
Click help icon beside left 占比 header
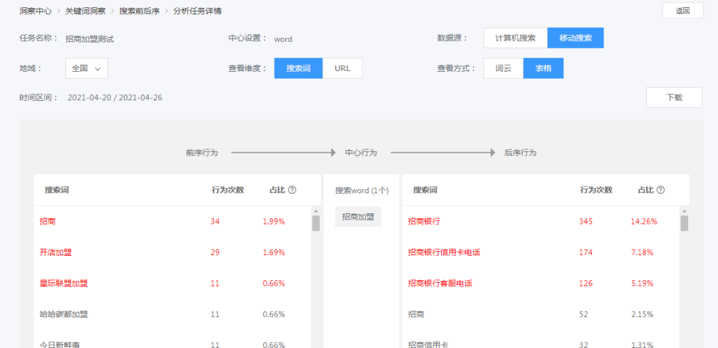(292, 190)
